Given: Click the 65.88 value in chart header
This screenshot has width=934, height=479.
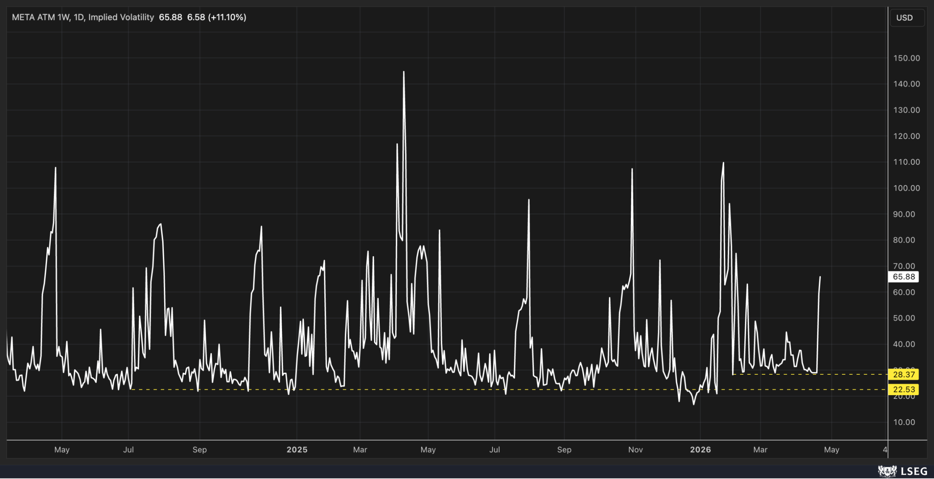Looking at the screenshot, I should (x=170, y=17).
